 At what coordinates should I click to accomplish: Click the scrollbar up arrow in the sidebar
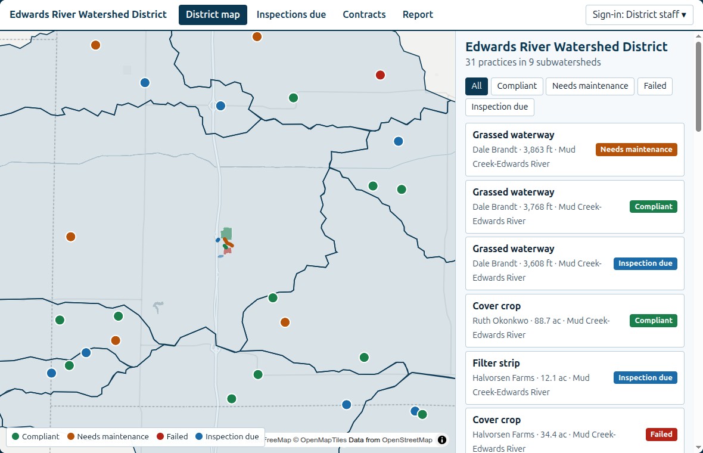pyautogui.click(x=698, y=36)
